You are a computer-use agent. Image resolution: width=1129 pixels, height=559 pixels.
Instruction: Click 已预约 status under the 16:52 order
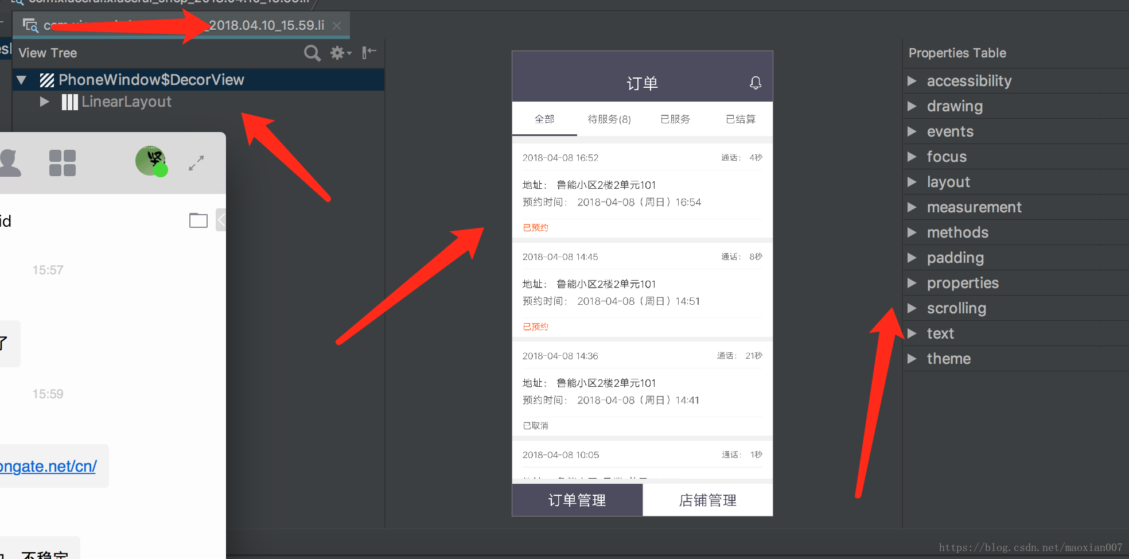coord(536,228)
